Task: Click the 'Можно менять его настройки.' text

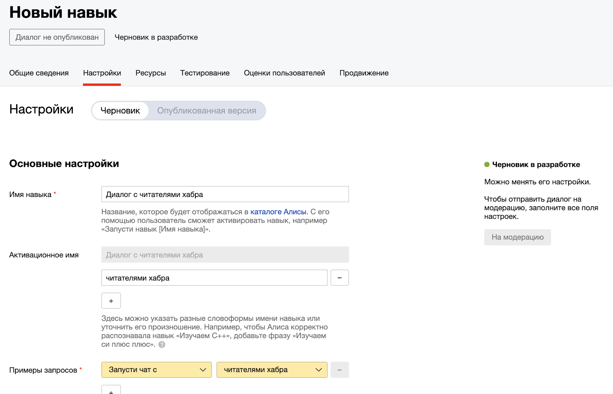Action: pos(538,182)
